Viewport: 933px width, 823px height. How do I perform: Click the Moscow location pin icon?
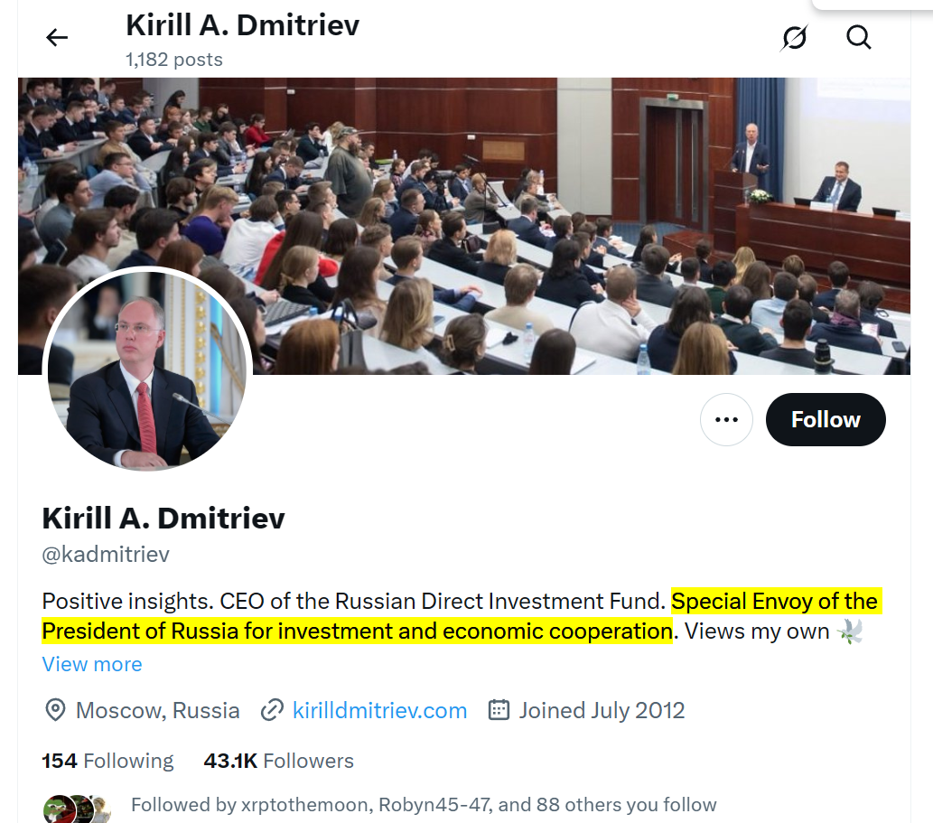pyautogui.click(x=55, y=711)
